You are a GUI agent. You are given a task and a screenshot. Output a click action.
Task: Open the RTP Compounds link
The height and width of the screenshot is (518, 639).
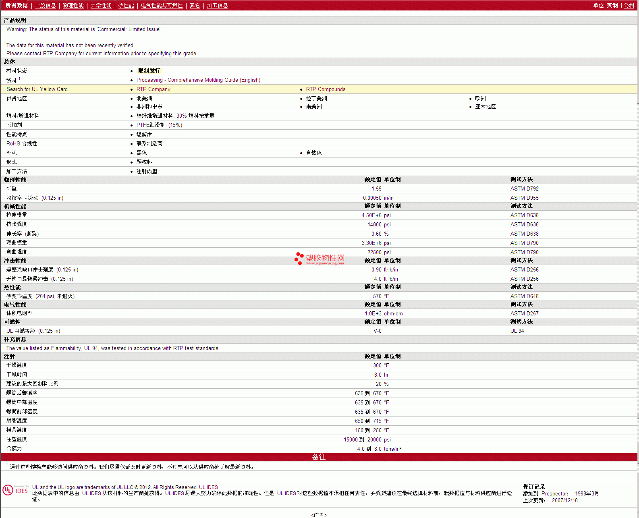(x=326, y=89)
